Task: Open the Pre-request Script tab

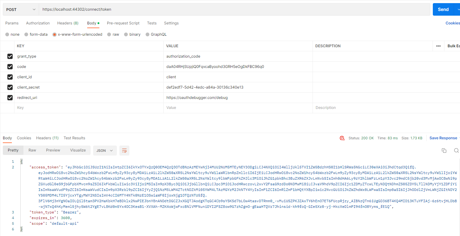Action: pyautogui.click(x=123, y=23)
